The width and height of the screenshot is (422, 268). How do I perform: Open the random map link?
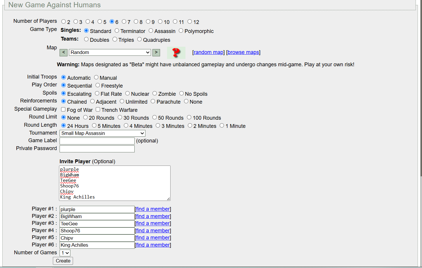[x=209, y=52]
